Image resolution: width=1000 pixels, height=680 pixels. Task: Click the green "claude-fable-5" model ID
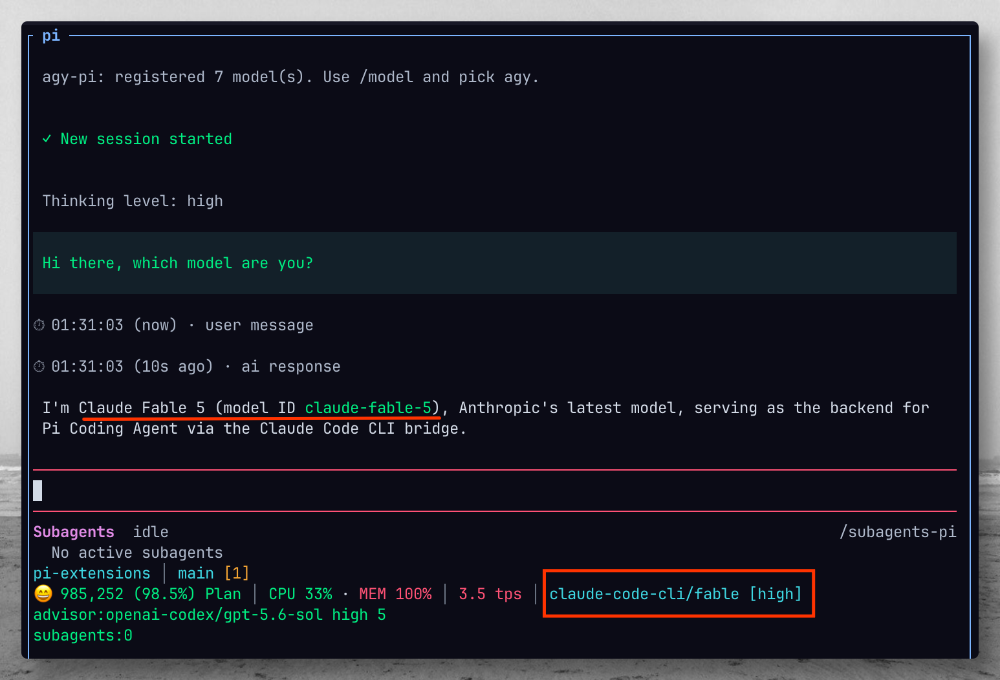(x=368, y=408)
